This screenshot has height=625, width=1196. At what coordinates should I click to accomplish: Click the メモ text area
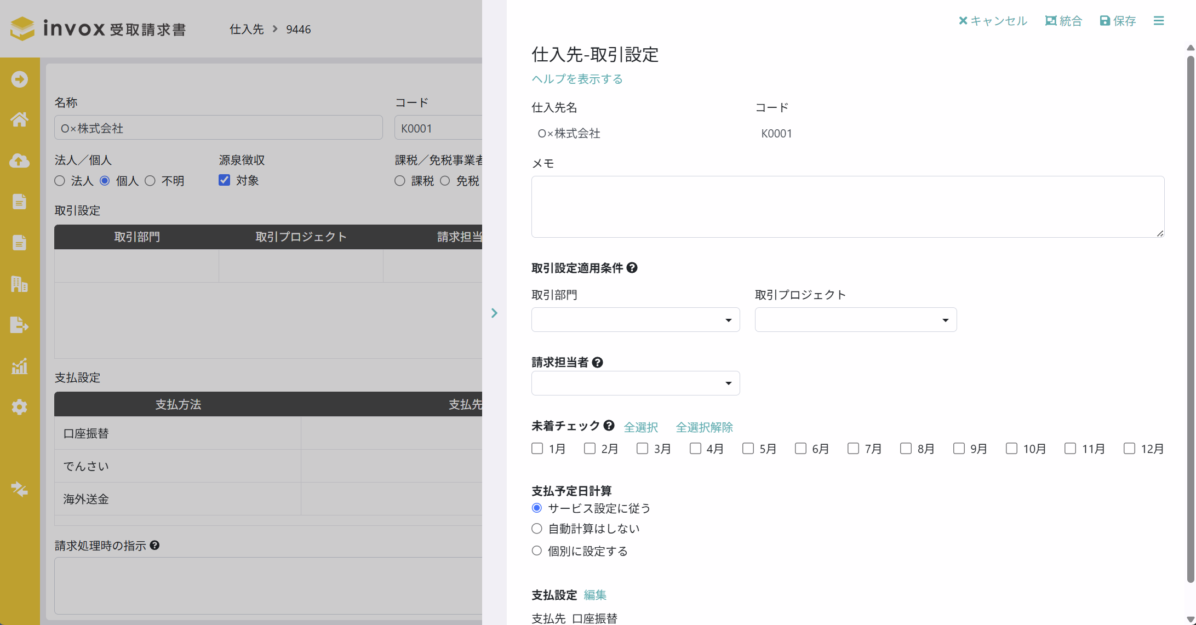tap(848, 207)
